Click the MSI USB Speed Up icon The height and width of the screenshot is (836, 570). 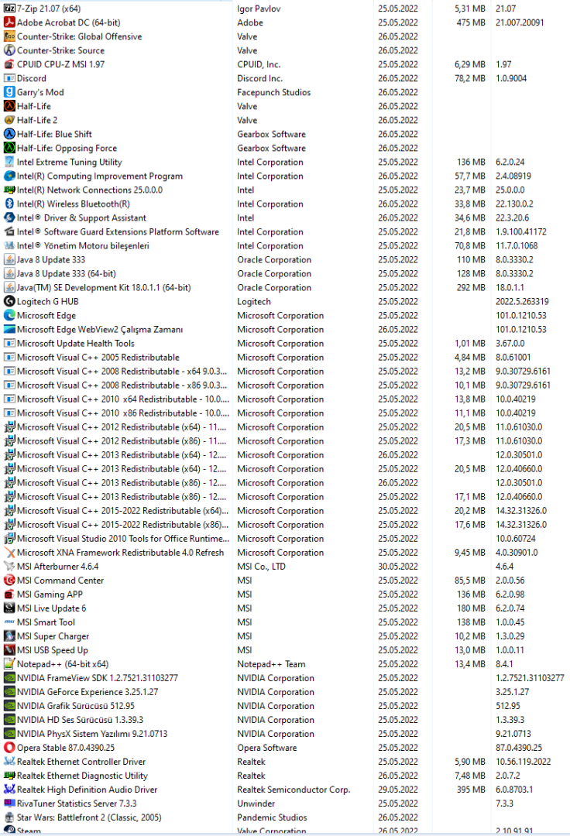pos(9,650)
